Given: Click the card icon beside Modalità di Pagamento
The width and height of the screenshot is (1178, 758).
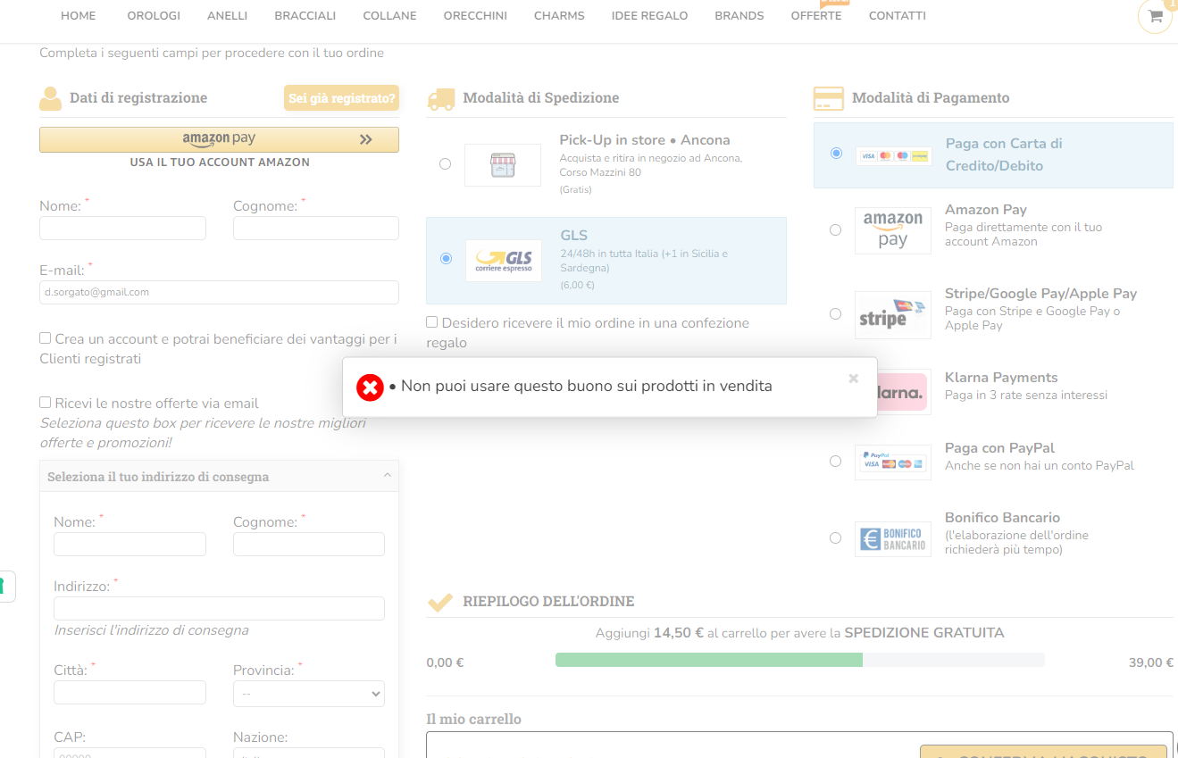Looking at the screenshot, I should [x=829, y=98].
